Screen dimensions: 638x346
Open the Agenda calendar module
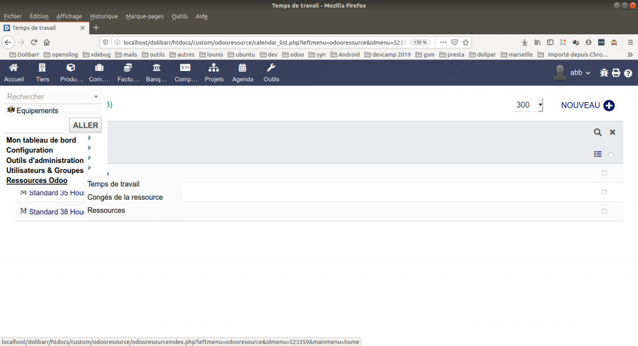click(x=242, y=73)
